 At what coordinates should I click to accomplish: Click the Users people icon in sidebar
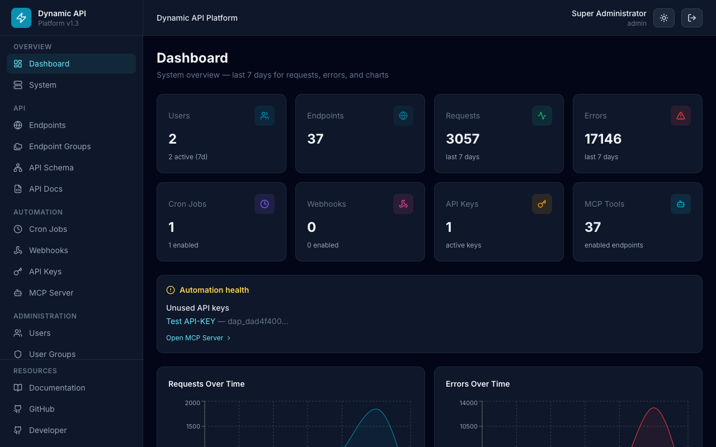click(18, 333)
